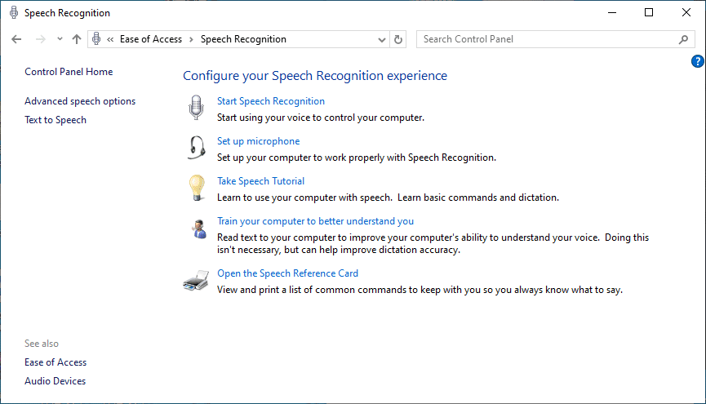Click the title bar microphone icon
Screen dimensions: 706x404
pyautogui.click(x=14, y=12)
